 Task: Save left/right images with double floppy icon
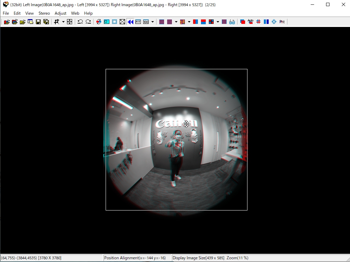[46, 21]
